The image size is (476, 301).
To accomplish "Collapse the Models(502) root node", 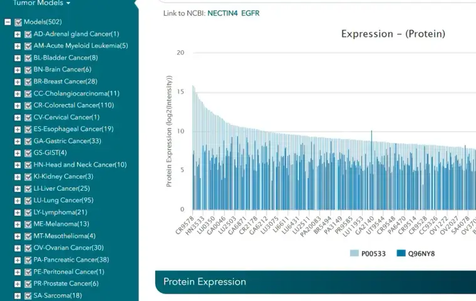I will coord(8,22).
